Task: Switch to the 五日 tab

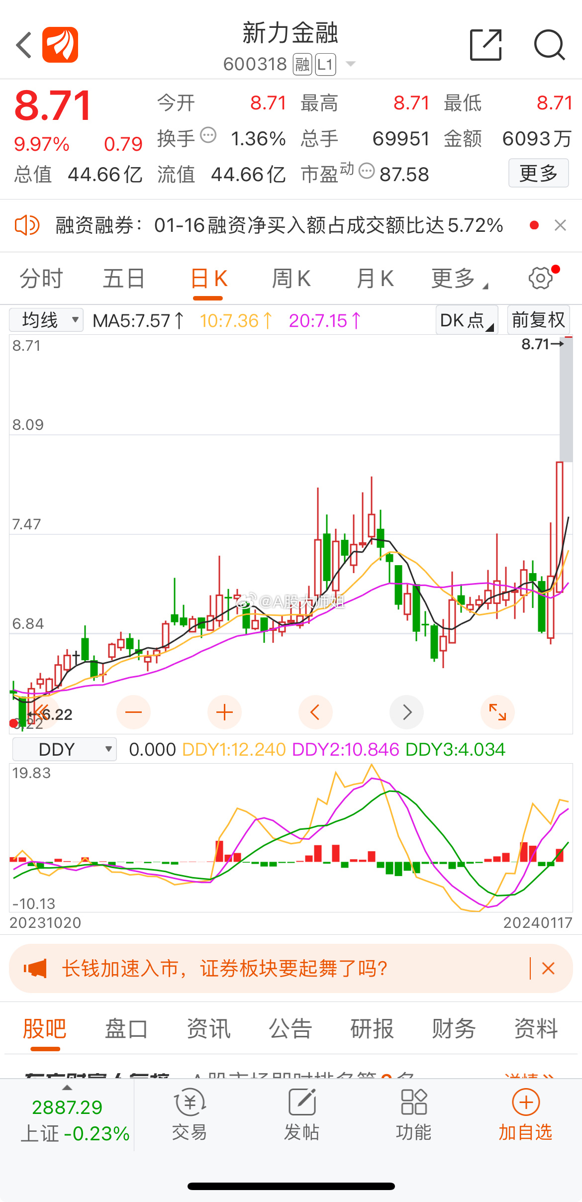Action: point(124,279)
